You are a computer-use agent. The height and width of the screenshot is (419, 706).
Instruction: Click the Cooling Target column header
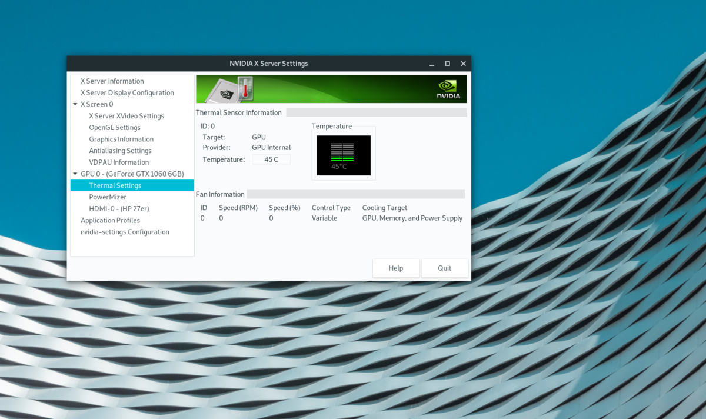pyautogui.click(x=385, y=208)
